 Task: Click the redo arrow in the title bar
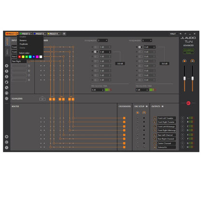(x=185, y=34)
